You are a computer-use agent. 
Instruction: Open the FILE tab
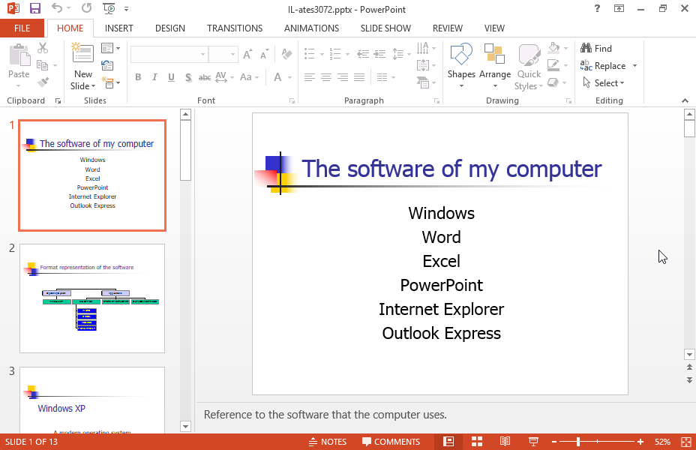(22, 28)
